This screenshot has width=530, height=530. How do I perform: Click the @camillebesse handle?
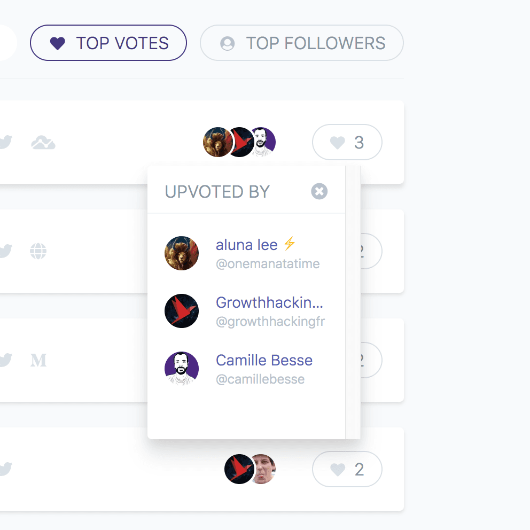pos(260,379)
